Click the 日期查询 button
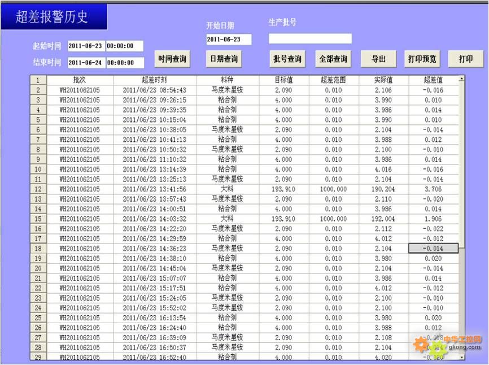Viewport: 489px width, 365px height. (x=224, y=59)
